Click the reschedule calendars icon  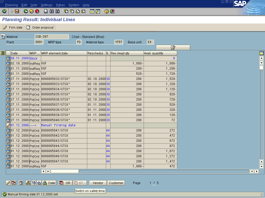pyautogui.click(x=14, y=183)
